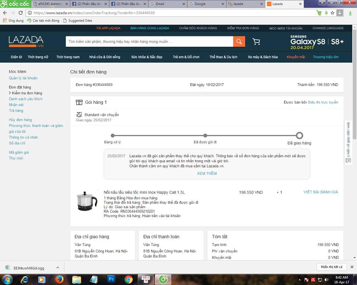357x285 pixels.
Task: Open the feedback tab on the right edge
Action: tap(348, 143)
